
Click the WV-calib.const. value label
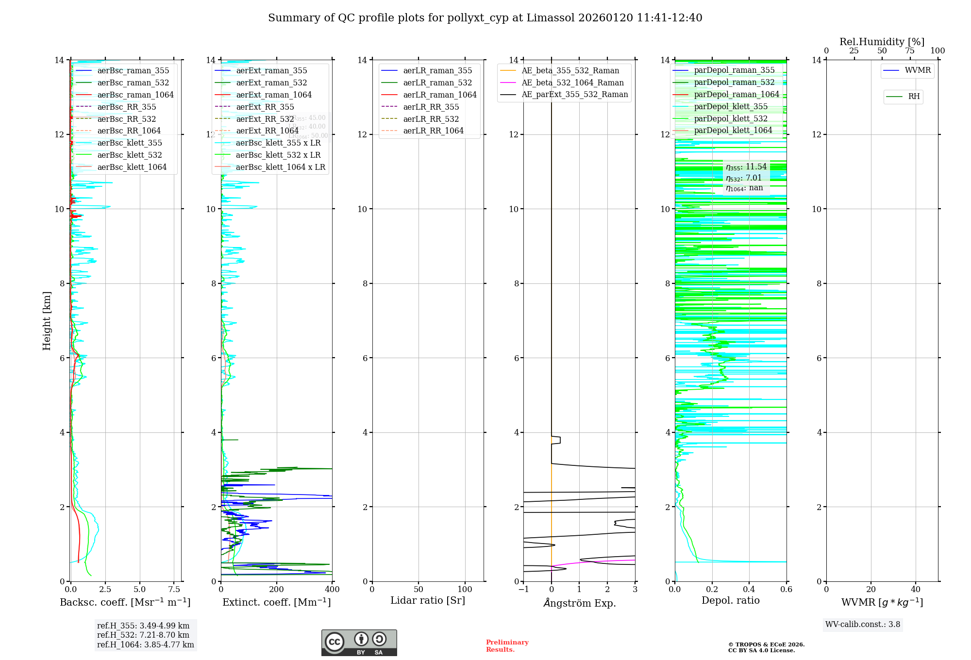(862, 625)
